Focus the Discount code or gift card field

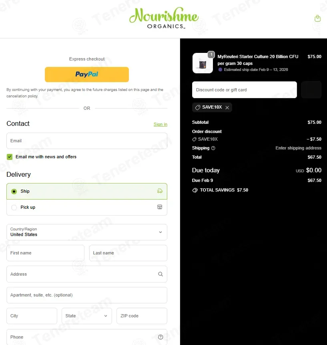click(x=245, y=90)
